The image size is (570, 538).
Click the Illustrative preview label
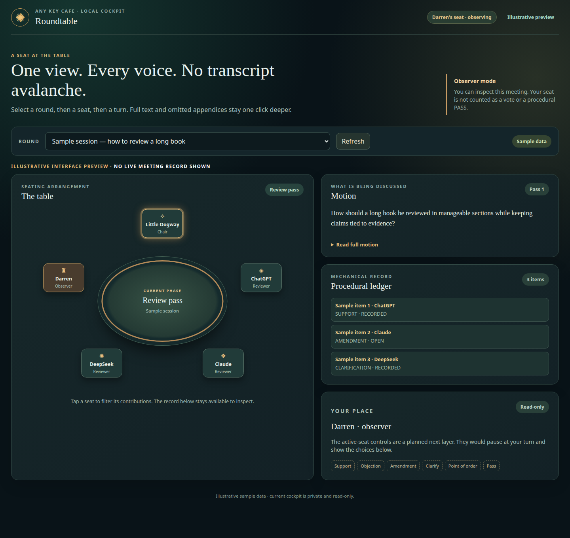(x=530, y=17)
